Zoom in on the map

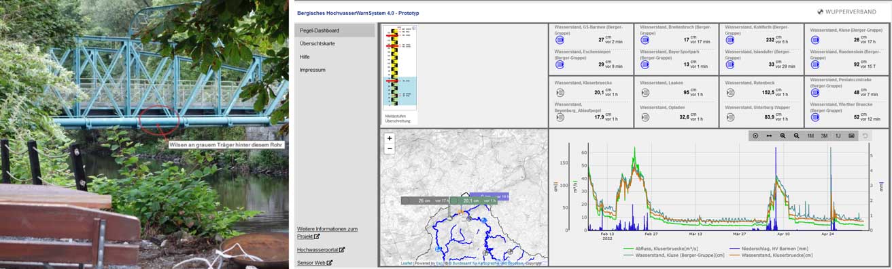pos(390,138)
